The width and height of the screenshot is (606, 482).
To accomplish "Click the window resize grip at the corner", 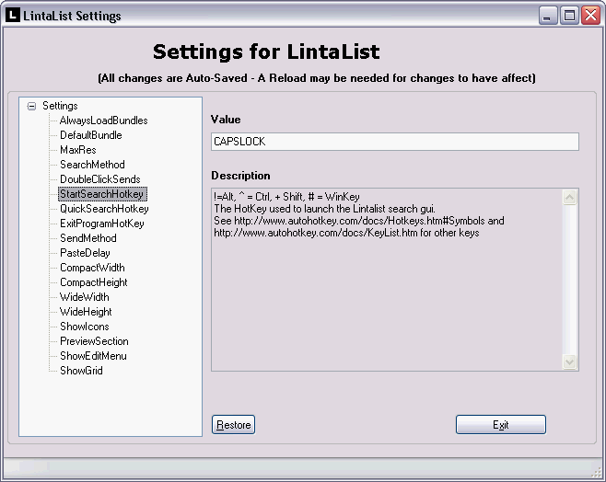I will 599,473.
